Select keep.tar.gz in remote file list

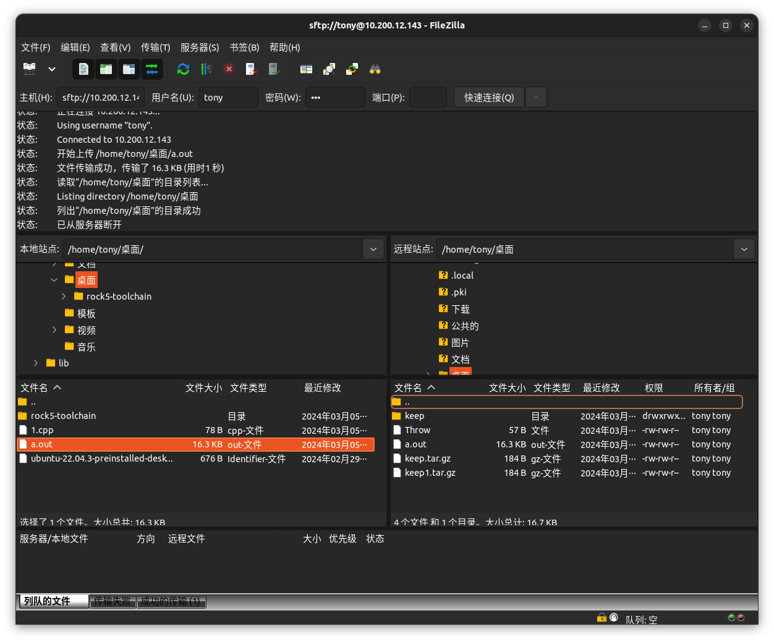pos(427,458)
